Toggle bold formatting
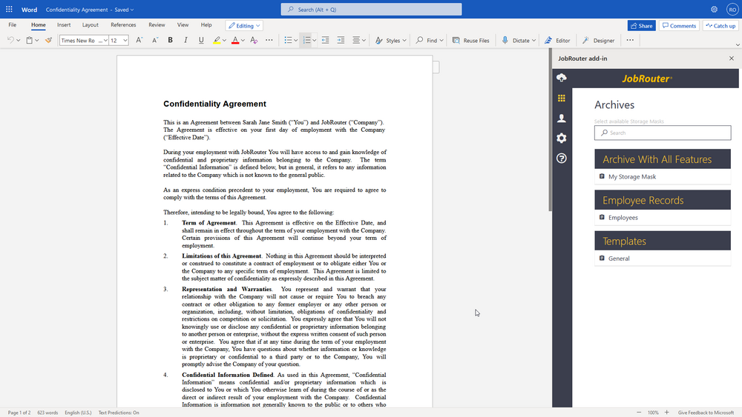The height and width of the screenshot is (417, 742). click(171, 40)
